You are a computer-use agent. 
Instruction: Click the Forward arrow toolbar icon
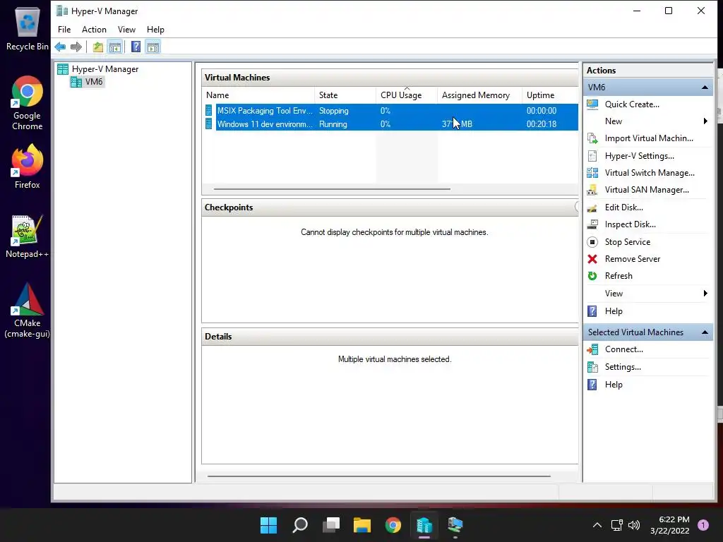tap(76, 47)
